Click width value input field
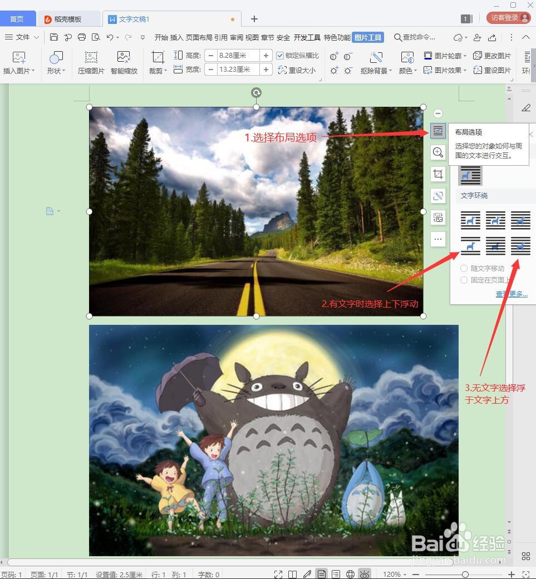 click(238, 70)
